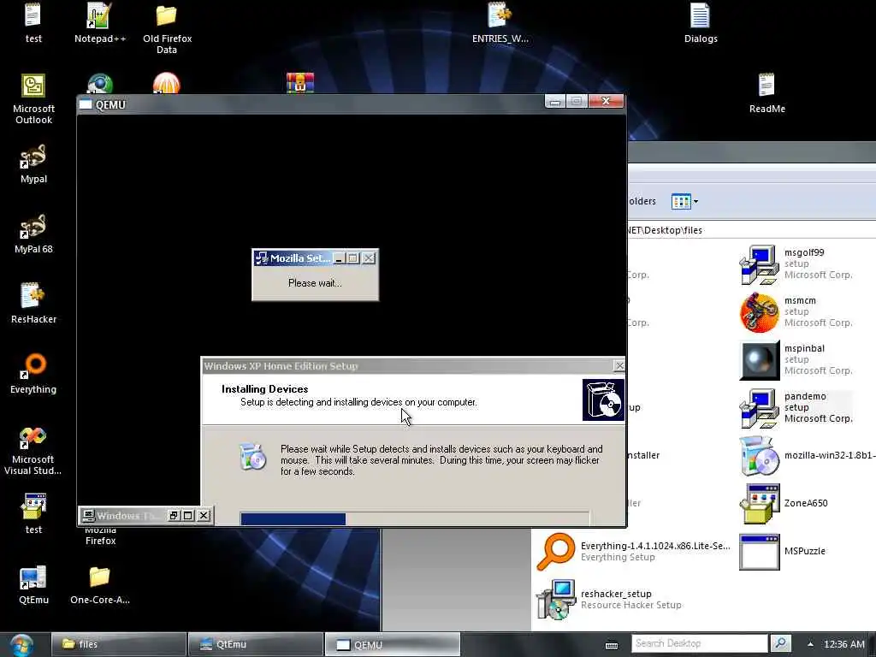Open the WinRAR archive icon on desktop

pyautogui.click(x=300, y=83)
